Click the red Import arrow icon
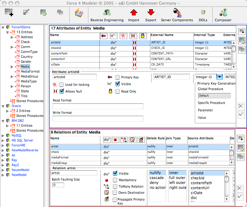The width and height of the screenshot is (247, 207). pyautogui.click(x=133, y=13)
